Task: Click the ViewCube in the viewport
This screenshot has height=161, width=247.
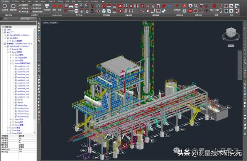Action: (231, 32)
